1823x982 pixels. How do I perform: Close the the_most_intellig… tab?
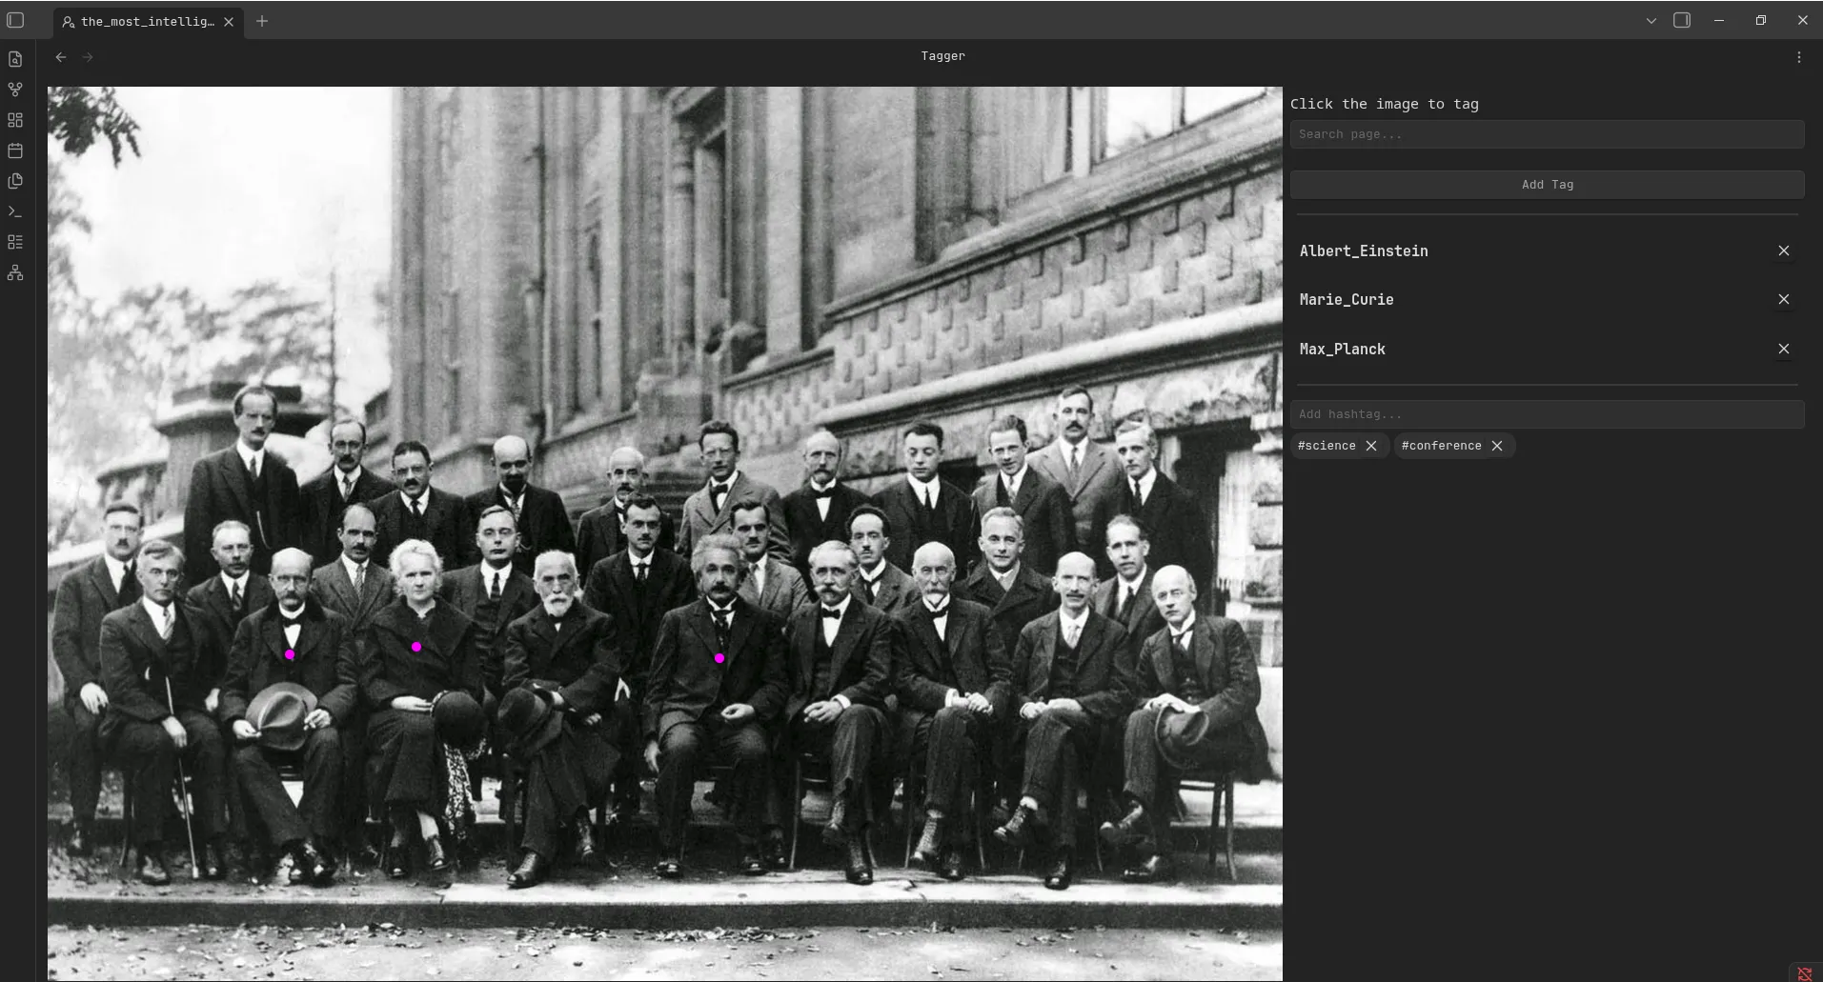coord(229,21)
